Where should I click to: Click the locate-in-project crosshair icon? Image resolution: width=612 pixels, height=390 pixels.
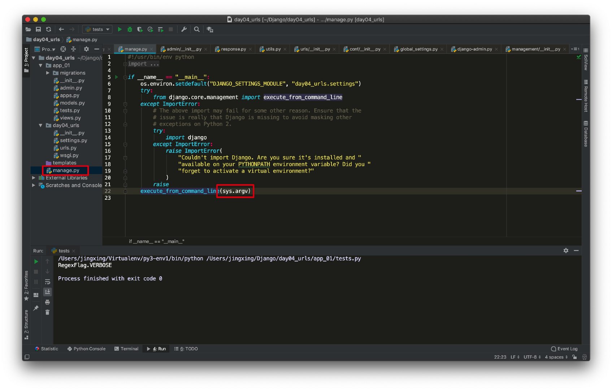pos(63,49)
